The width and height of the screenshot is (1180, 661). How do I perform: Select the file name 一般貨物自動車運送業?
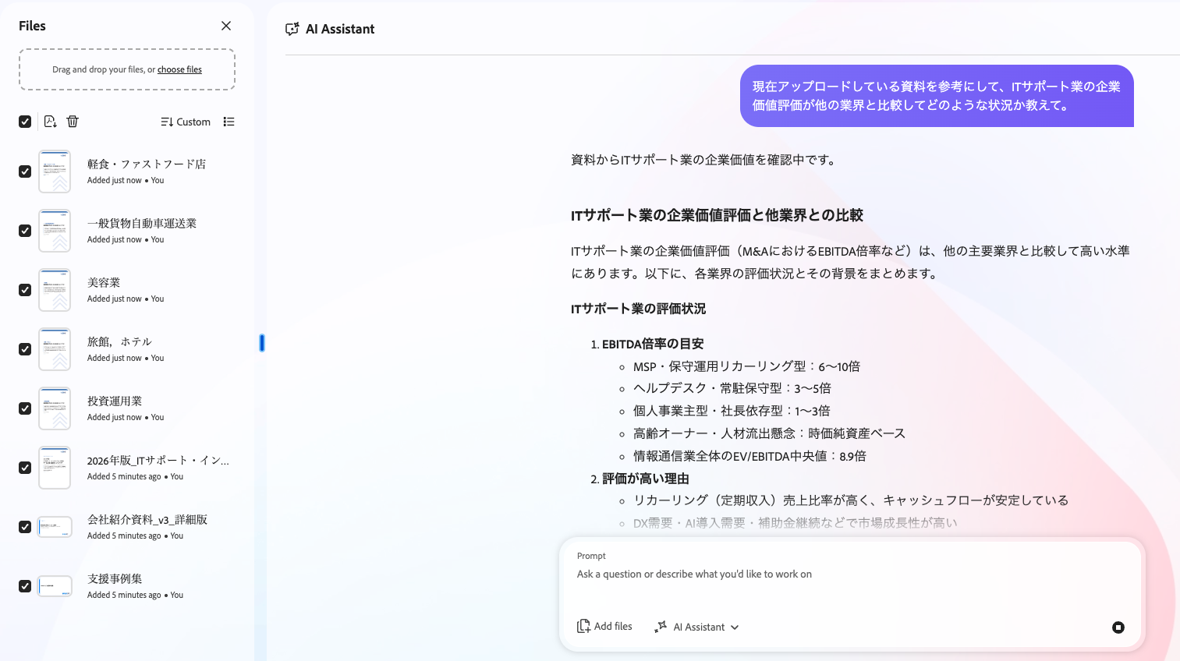[142, 223]
